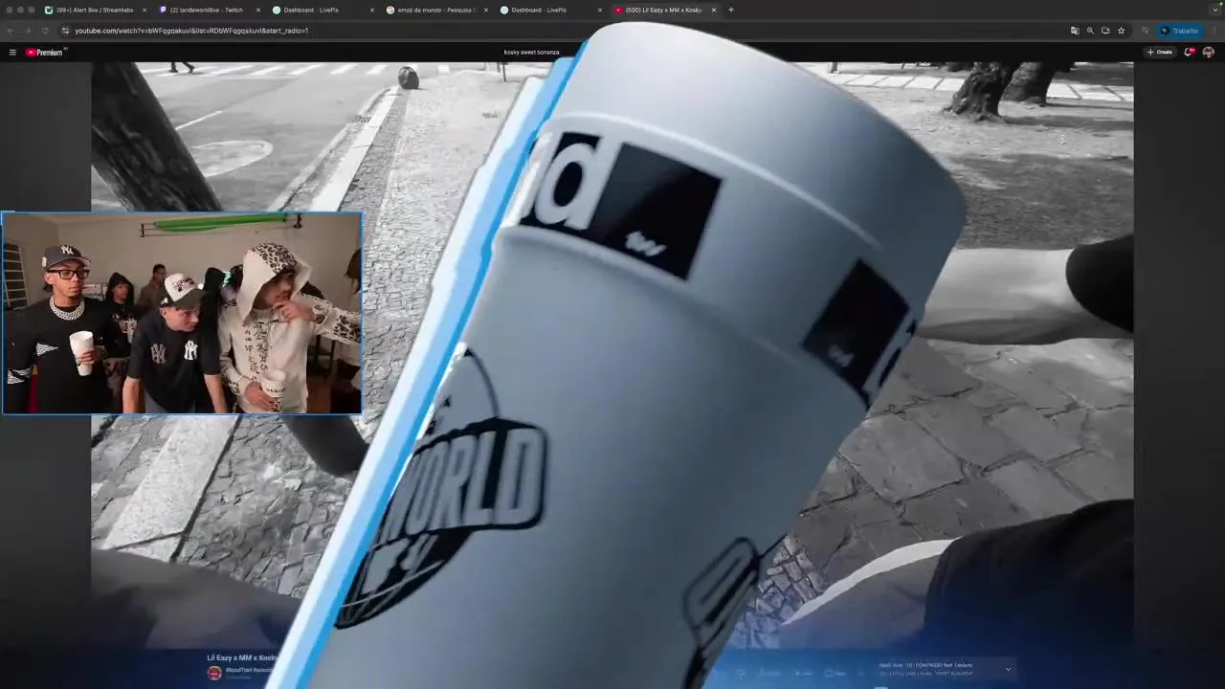This screenshot has height=689, width=1225.
Task: Open the Chrome three-dot menu
Action: coord(1214,31)
